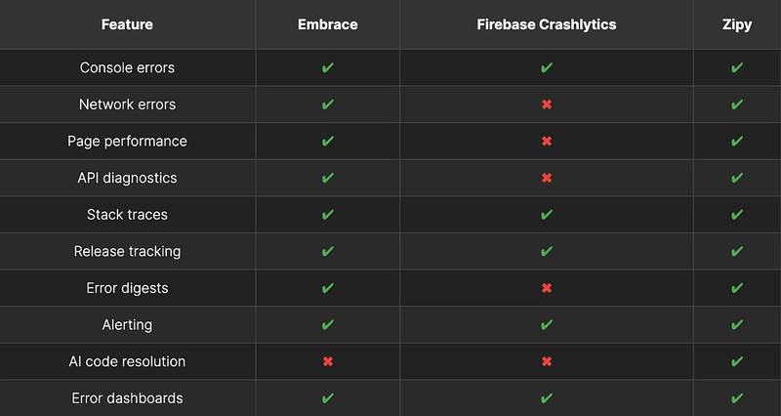Select the AI code resolution row label

127,361
